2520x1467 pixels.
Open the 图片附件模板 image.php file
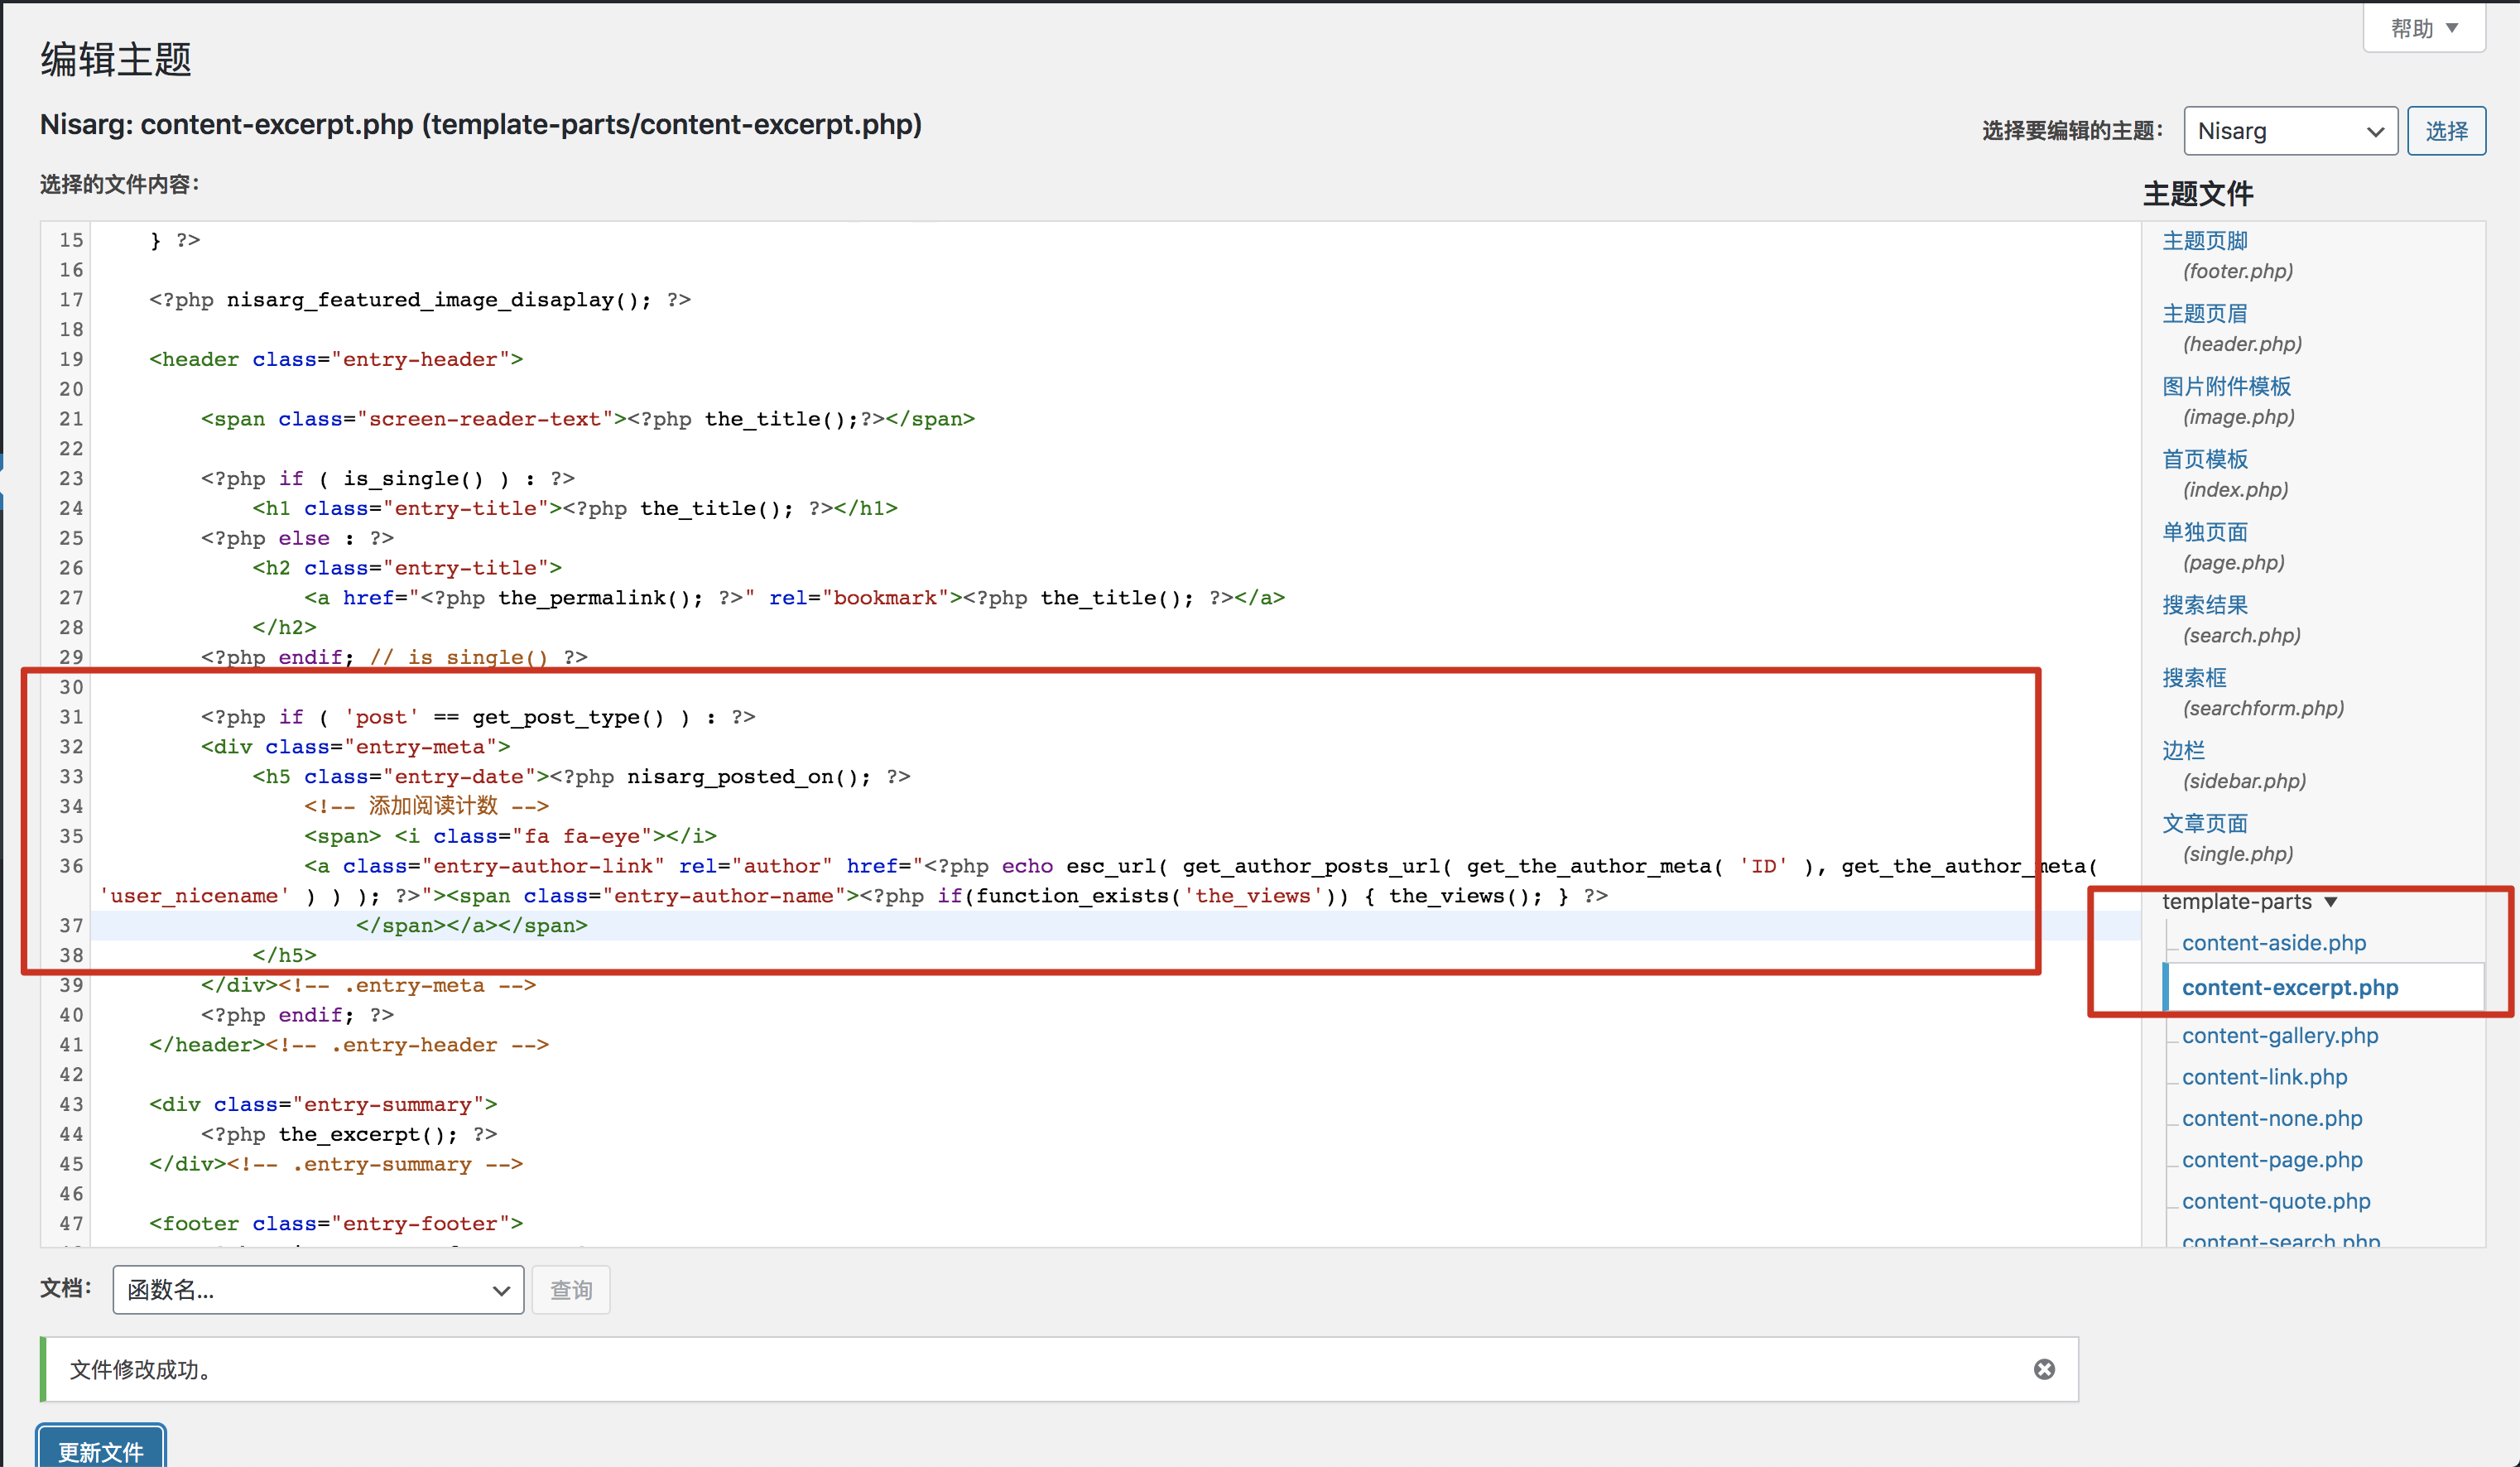[x=2226, y=387]
